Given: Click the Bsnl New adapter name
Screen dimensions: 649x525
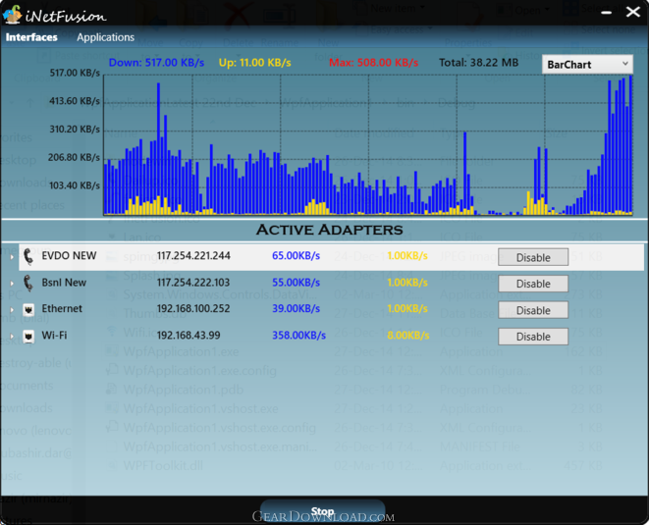Looking at the screenshot, I should pos(64,283).
